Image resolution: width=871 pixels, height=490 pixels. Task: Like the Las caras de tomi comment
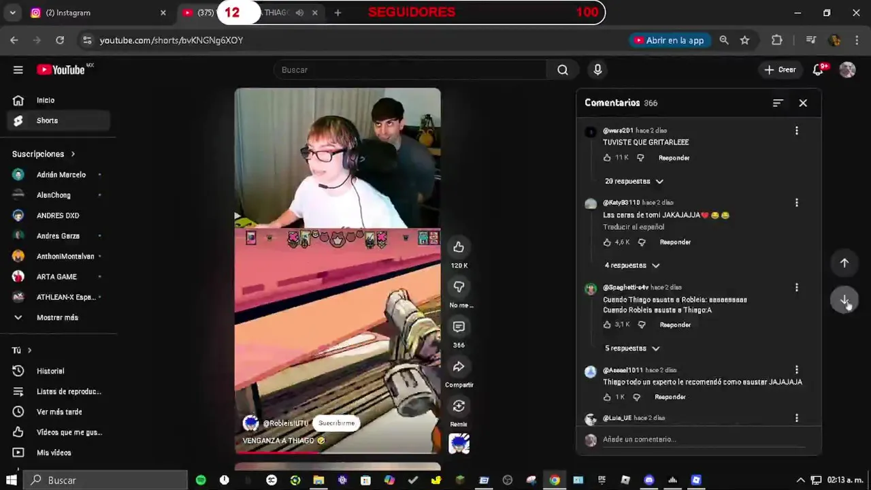pos(607,242)
